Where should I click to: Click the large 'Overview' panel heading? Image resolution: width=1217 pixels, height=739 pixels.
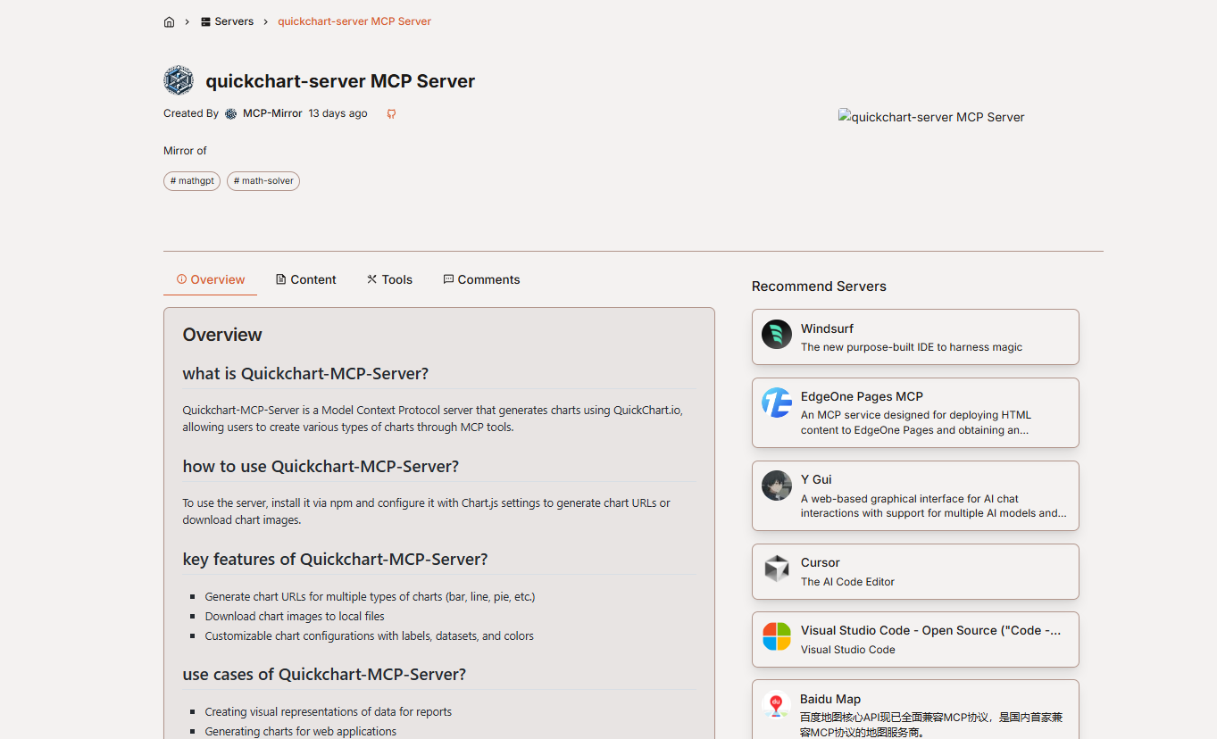click(222, 335)
